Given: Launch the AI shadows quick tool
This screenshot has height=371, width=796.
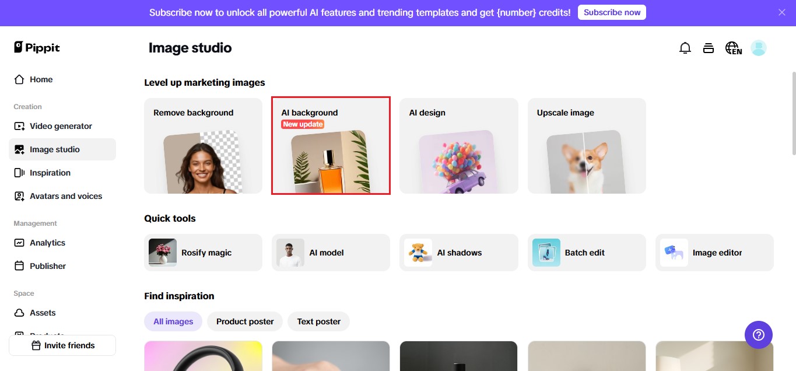Looking at the screenshot, I should tap(458, 252).
